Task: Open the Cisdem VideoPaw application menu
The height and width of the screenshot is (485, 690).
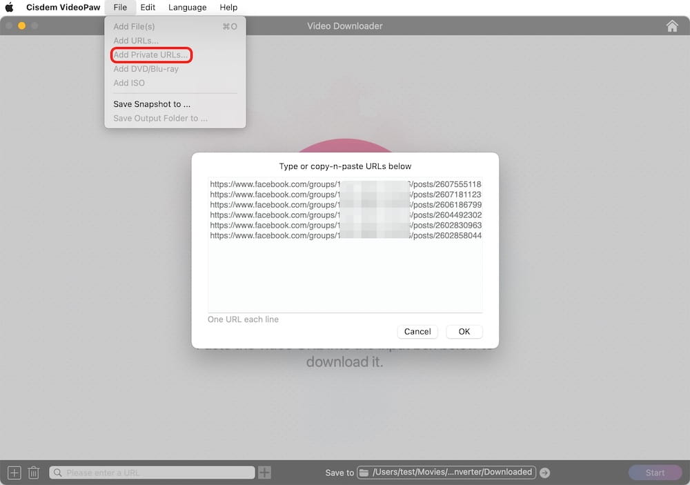Action: 63,7
